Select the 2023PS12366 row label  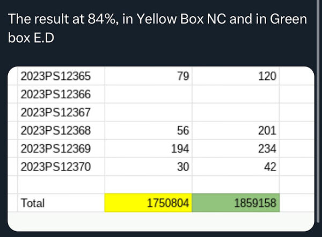click(56, 95)
